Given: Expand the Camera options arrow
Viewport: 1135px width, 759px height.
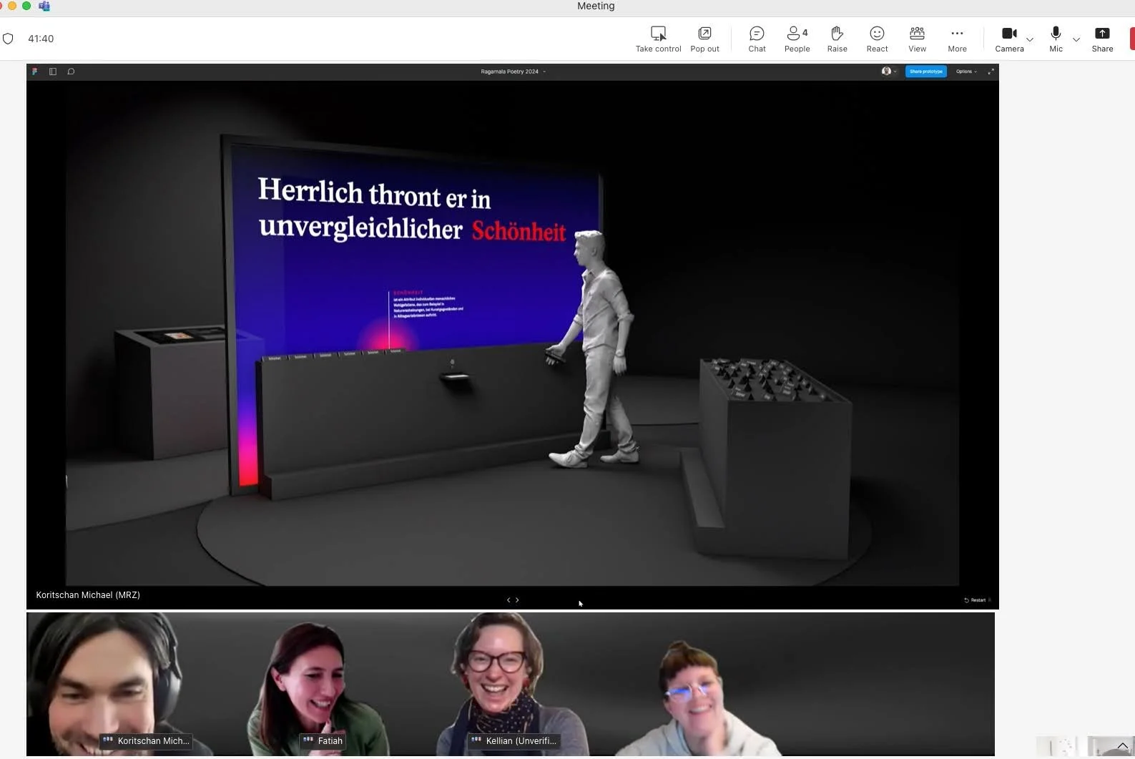Looking at the screenshot, I should [x=1030, y=39].
